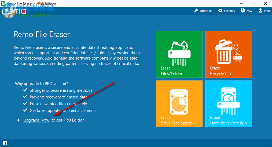Click the hard disk graphic in yellow tile

(x=179, y=102)
